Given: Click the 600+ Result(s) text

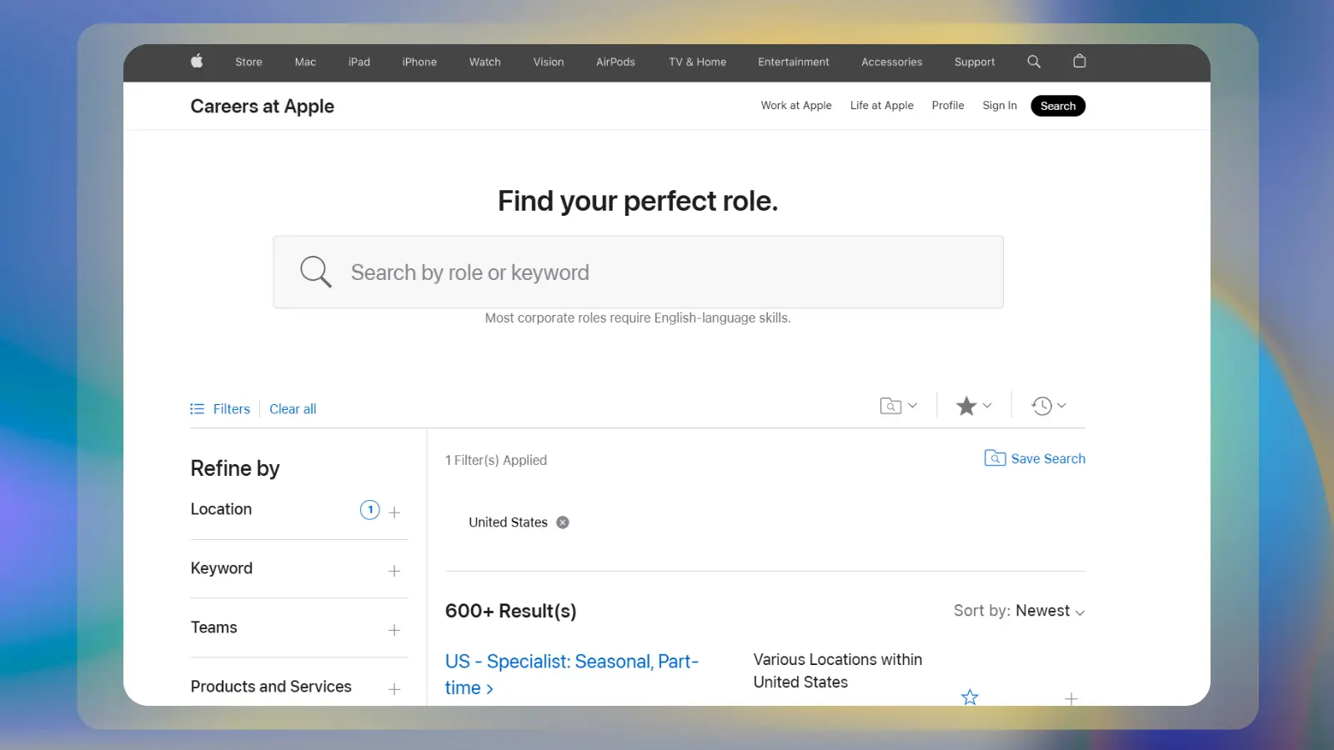Looking at the screenshot, I should point(510,611).
